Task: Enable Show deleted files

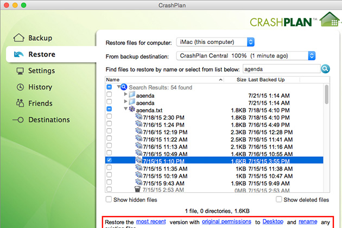Action: click(278, 199)
